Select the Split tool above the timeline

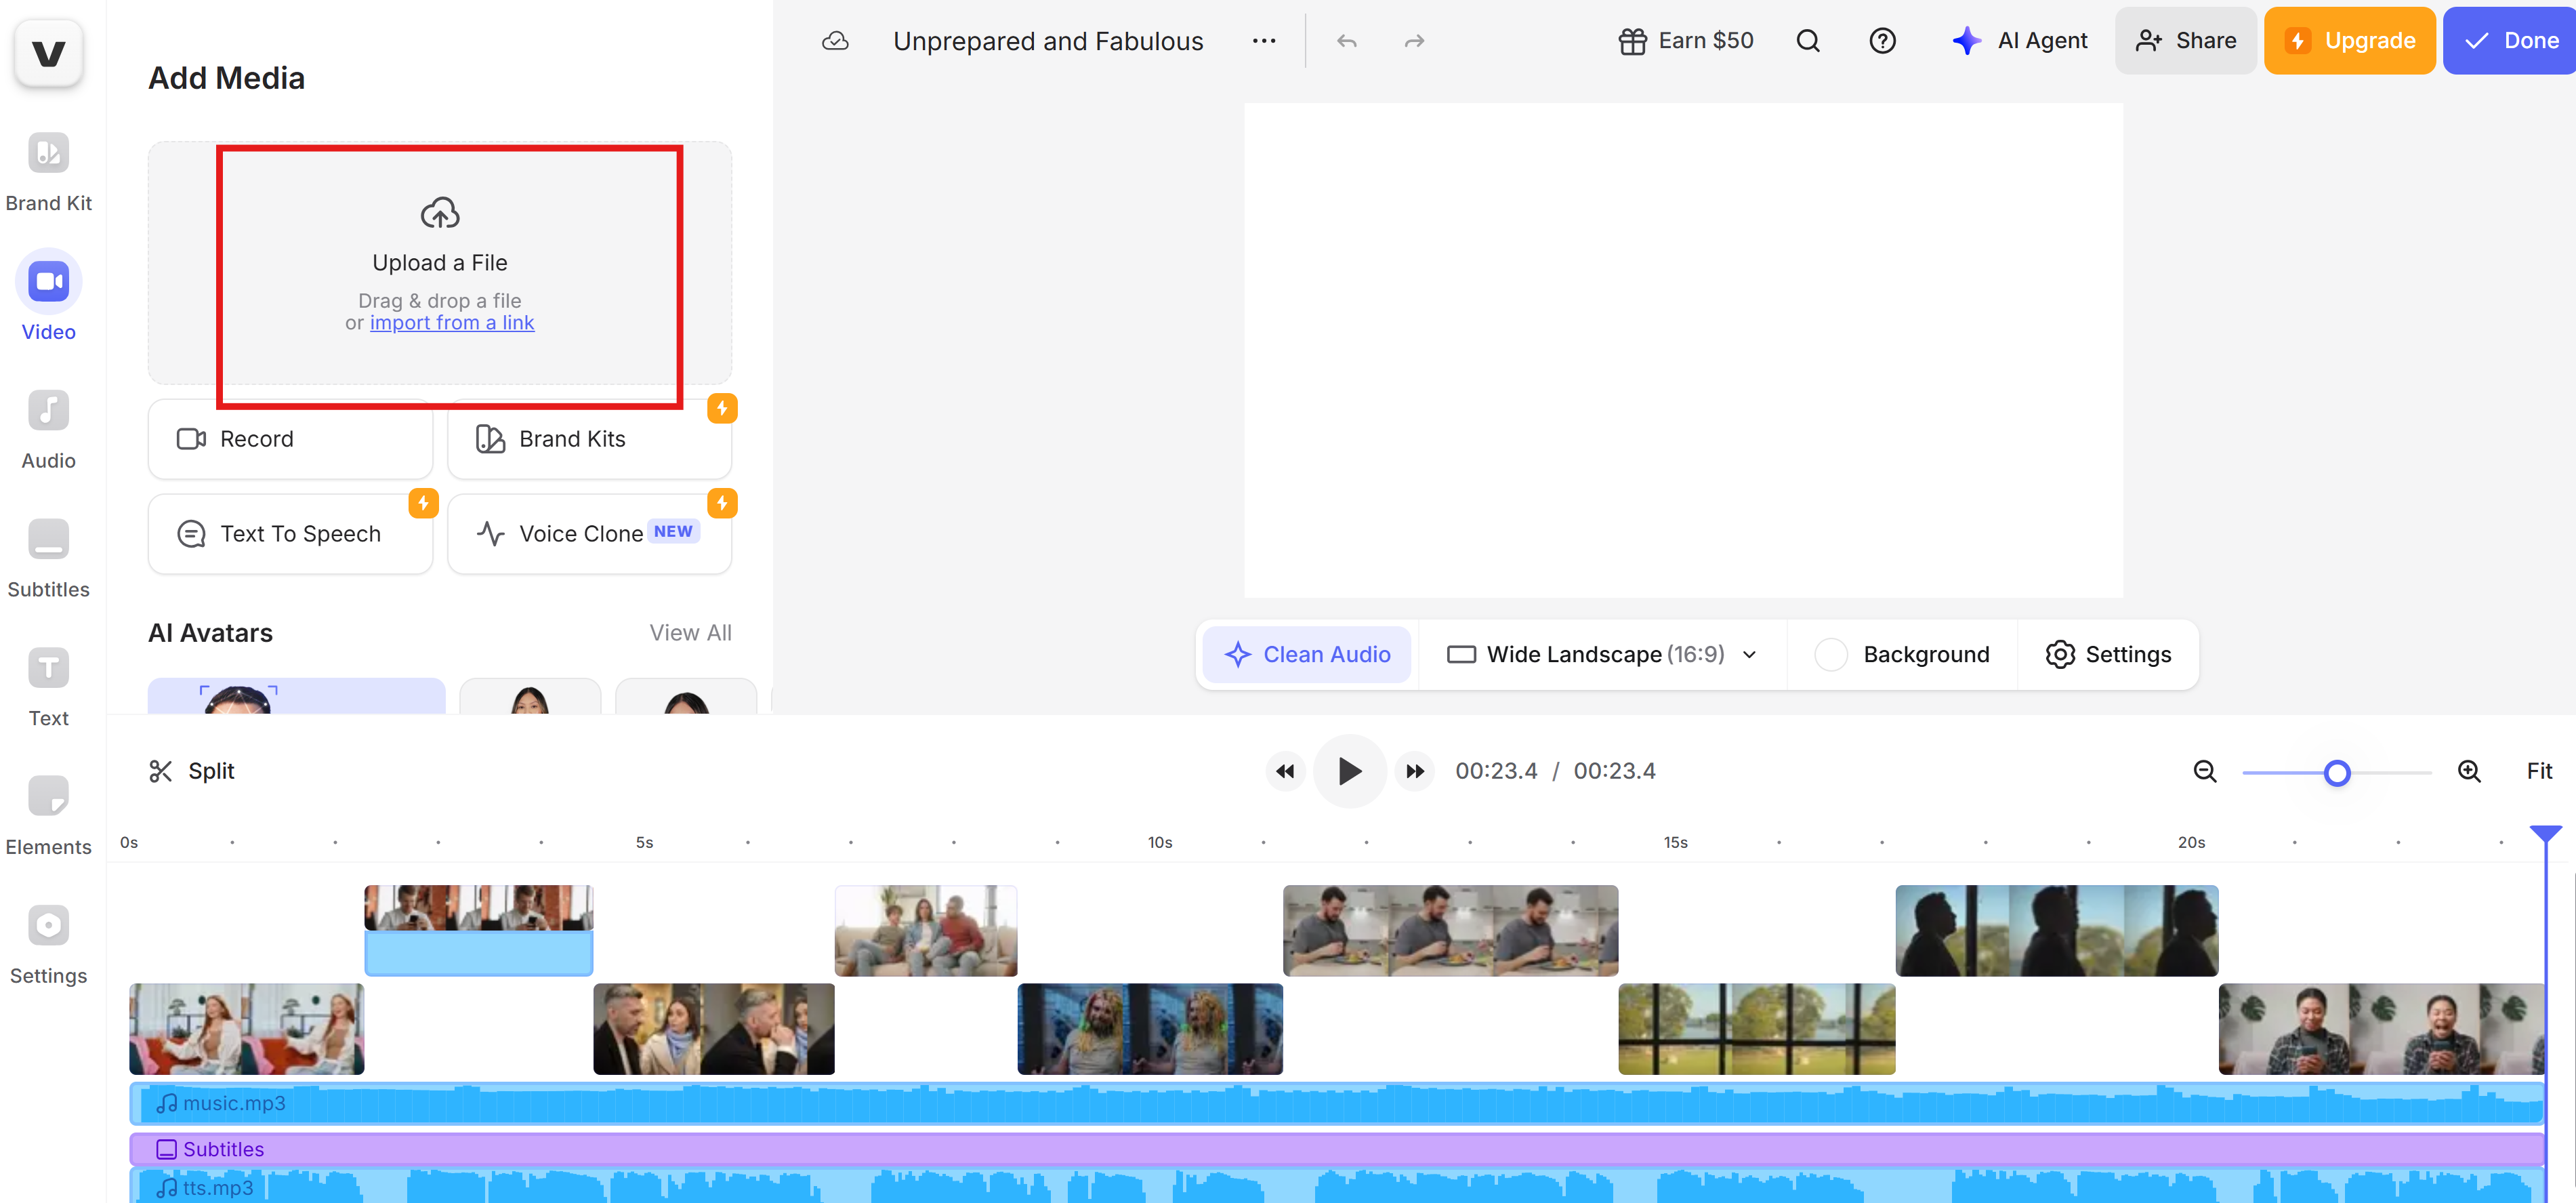pos(191,770)
